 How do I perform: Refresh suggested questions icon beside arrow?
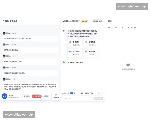click(x=99, y=93)
